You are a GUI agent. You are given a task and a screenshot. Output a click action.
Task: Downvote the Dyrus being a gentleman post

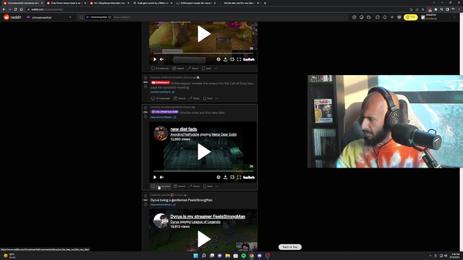click(x=145, y=204)
